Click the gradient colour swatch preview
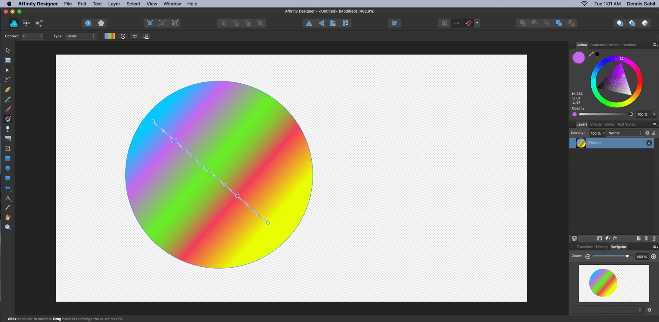 pos(110,36)
